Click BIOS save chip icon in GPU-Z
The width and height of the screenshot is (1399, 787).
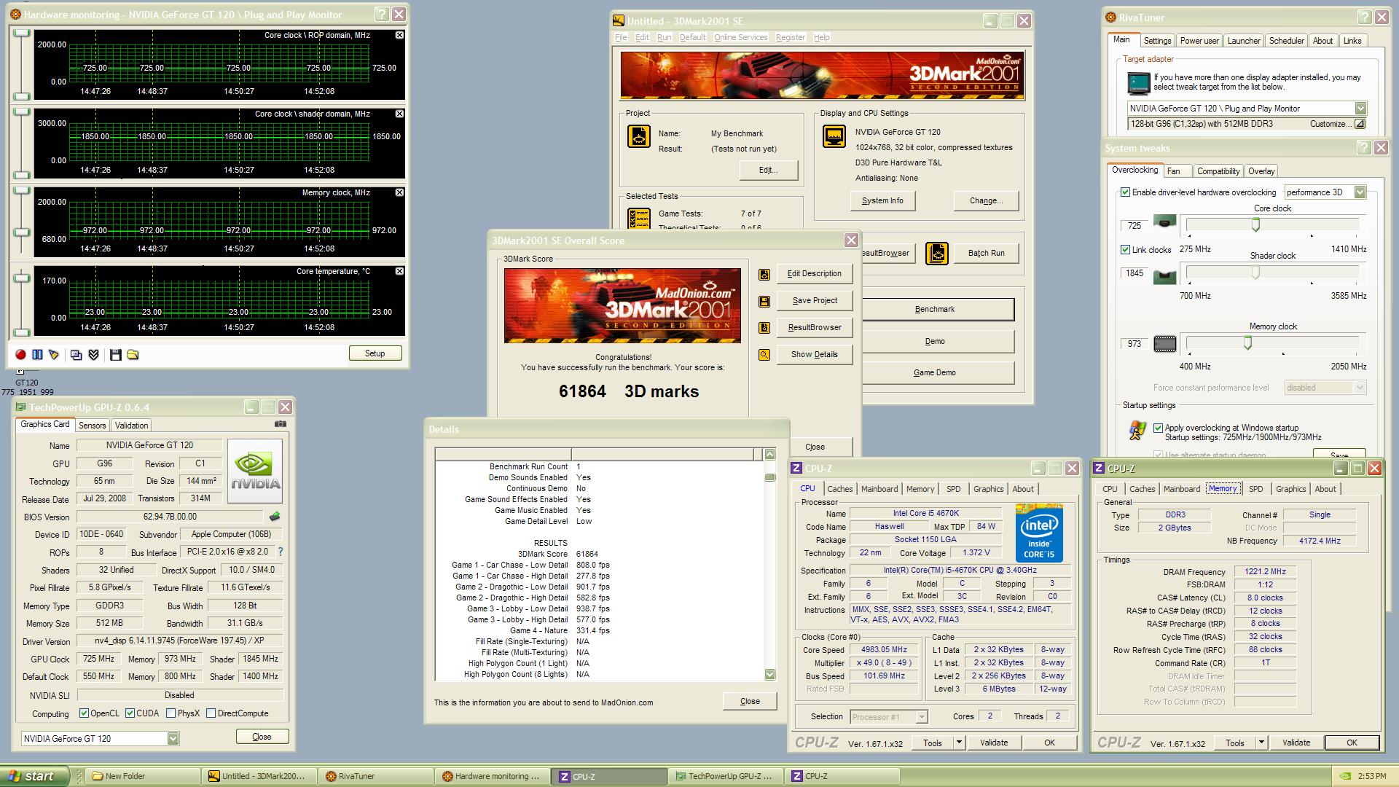(275, 517)
